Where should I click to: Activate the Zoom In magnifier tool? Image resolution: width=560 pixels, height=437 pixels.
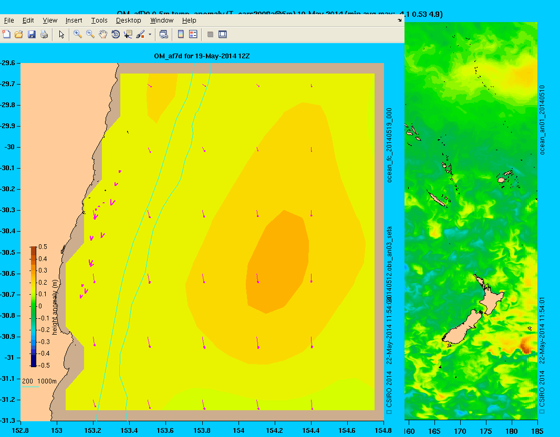(x=78, y=34)
